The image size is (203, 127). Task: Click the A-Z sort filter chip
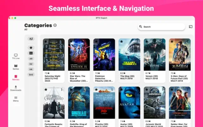(x=31, y=39)
